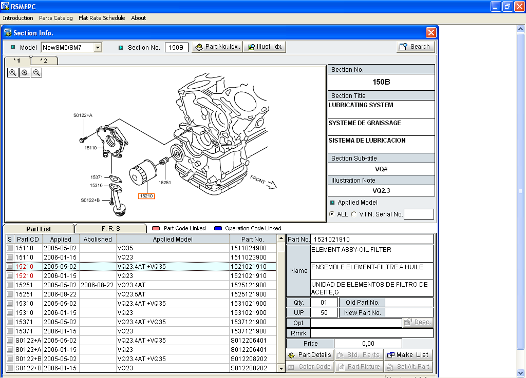Open the Part No. Idx. lookup

[217, 47]
